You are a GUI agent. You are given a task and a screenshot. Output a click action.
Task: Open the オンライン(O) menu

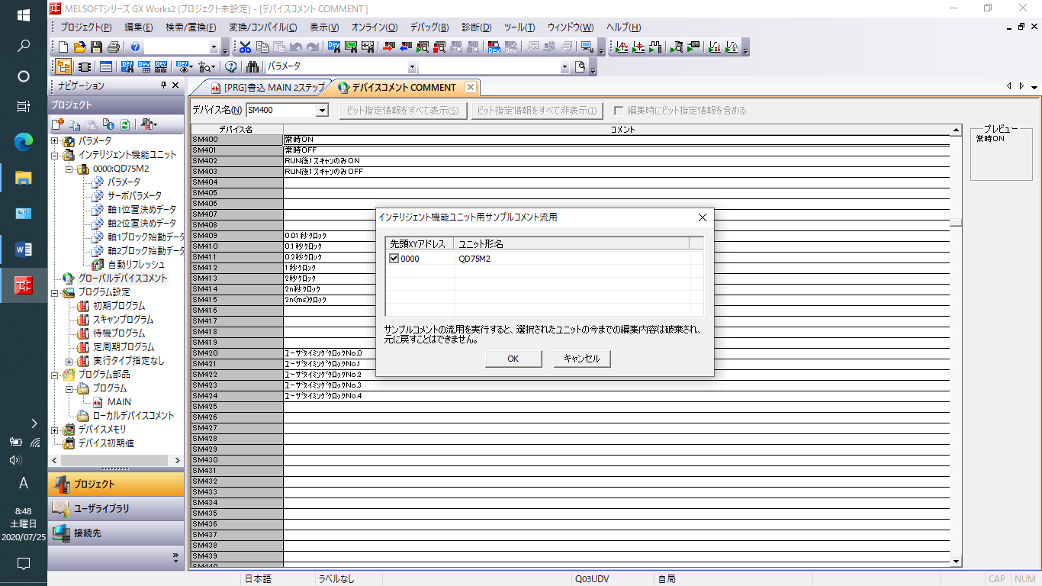point(375,27)
